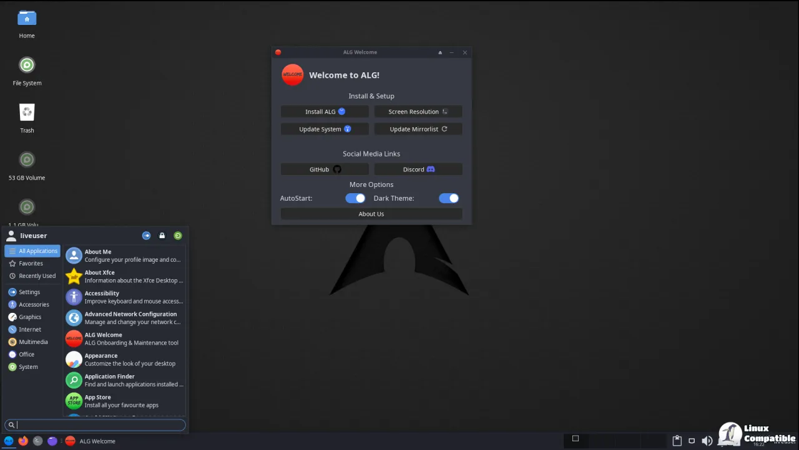
Task: Open settings manager icon in menu header
Action: point(146,236)
